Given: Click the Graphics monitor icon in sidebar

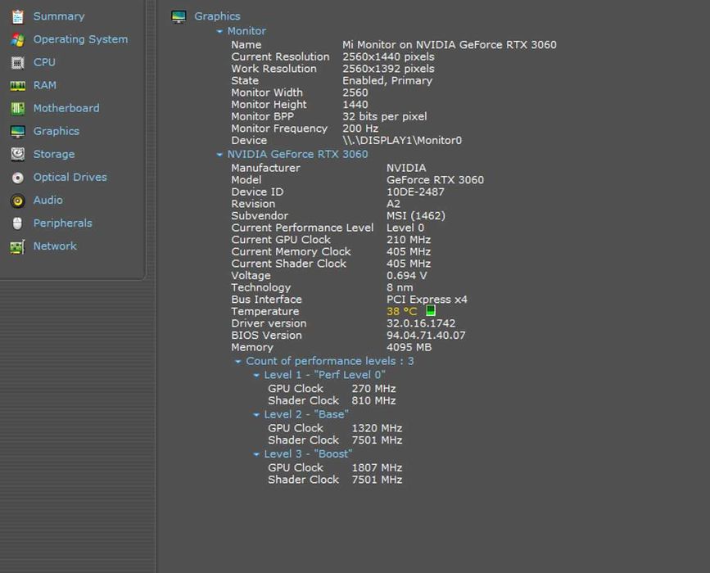Looking at the screenshot, I should click(x=18, y=131).
